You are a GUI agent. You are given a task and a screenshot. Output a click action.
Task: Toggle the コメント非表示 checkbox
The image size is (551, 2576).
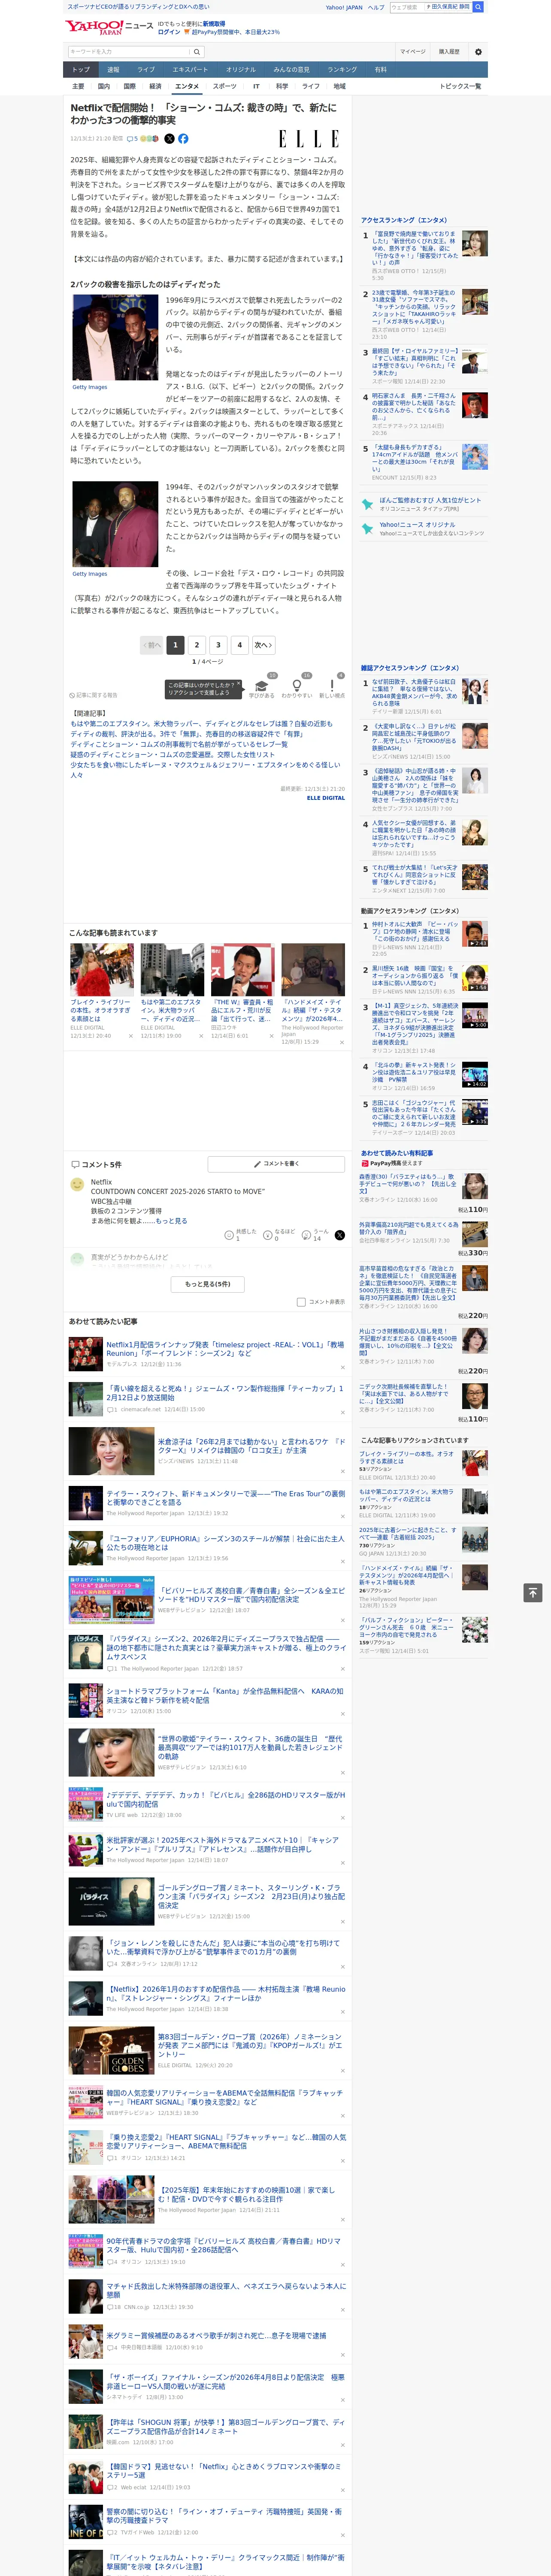301,1302
